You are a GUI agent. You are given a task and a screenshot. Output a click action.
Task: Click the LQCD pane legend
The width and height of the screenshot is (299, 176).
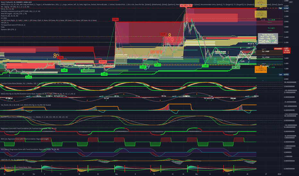(x=14, y=160)
